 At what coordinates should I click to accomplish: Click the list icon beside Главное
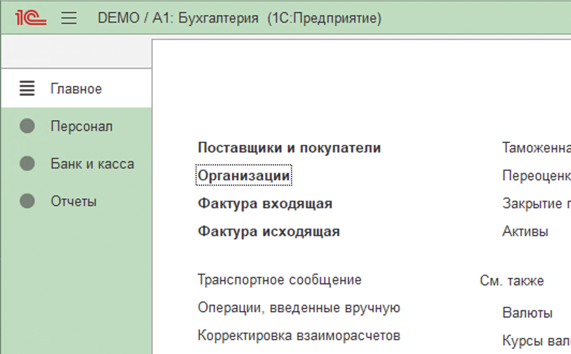[x=27, y=88]
